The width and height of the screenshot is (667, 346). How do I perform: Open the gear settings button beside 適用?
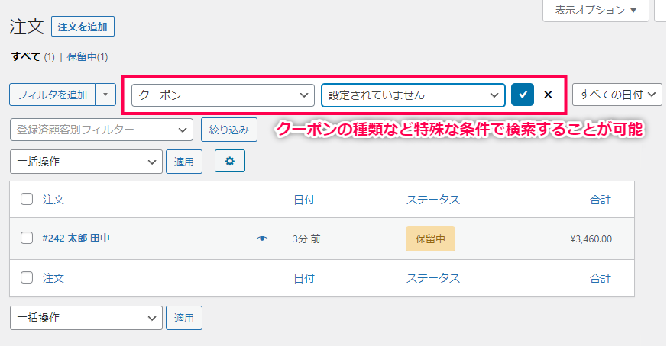230,161
